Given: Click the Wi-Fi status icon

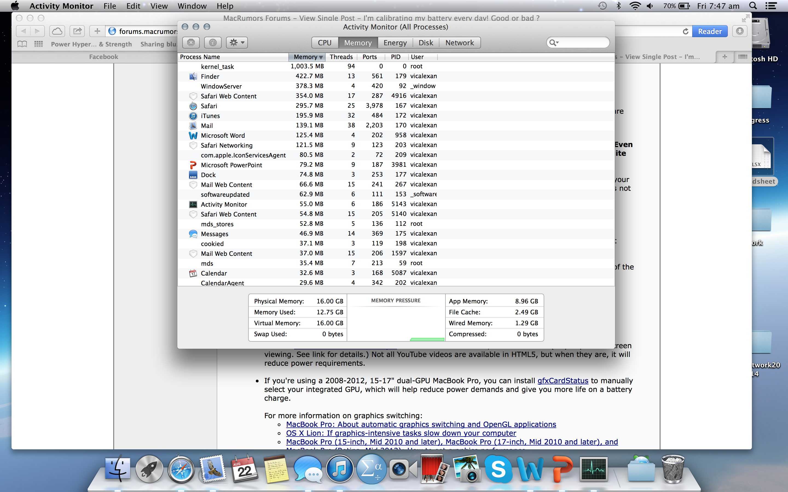Looking at the screenshot, I should pyautogui.click(x=635, y=6).
